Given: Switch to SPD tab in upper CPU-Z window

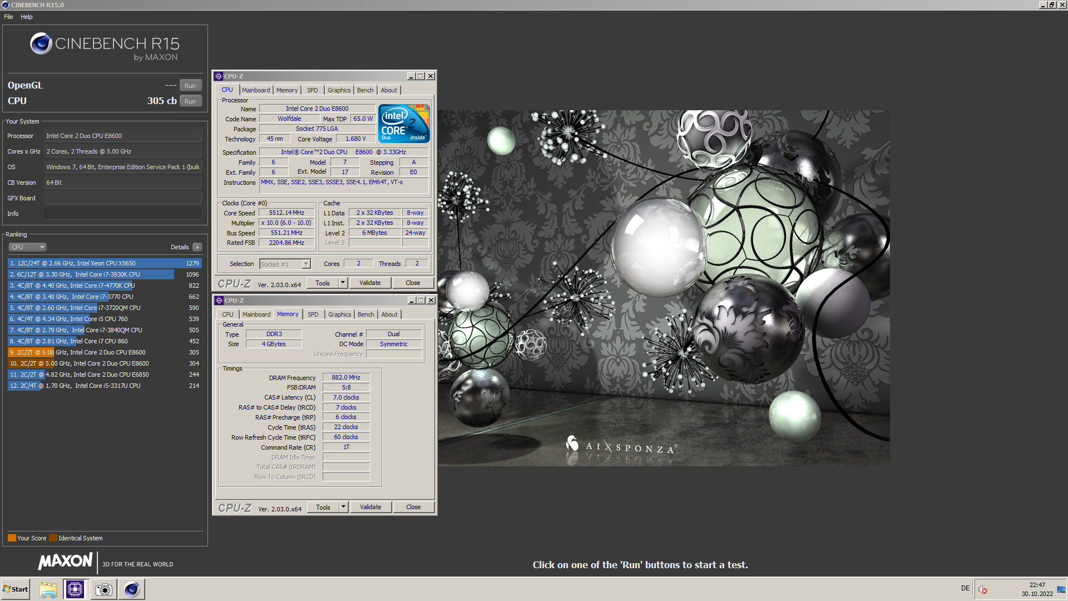Looking at the screenshot, I should (x=313, y=90).
